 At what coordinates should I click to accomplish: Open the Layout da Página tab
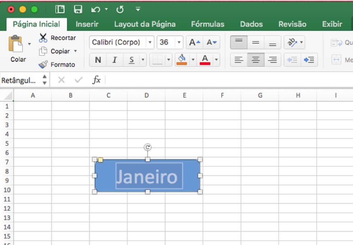coord(145,24)
